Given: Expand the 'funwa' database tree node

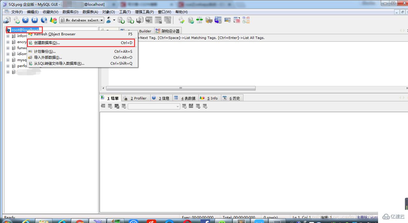Looking at the screenshot, I should (x=8, y=48).
